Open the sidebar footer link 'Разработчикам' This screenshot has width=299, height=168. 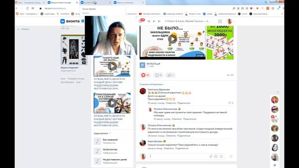tap(76, 79)
